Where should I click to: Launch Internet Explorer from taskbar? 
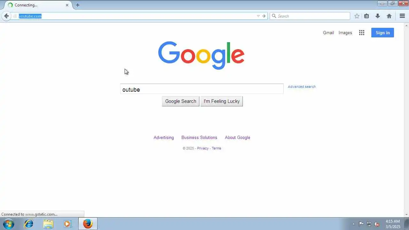[x=29, y=224]
